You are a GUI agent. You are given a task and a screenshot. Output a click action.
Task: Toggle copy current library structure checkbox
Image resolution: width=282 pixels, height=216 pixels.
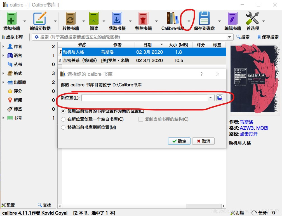(141, 119)
